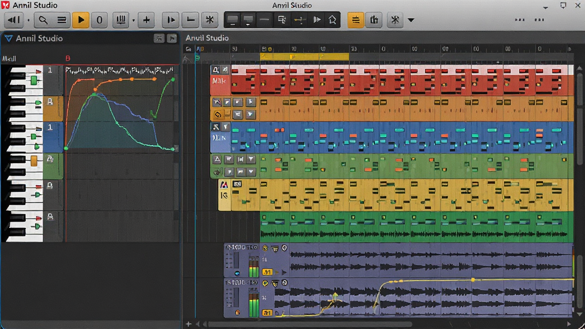Click the bell icon on the red track header
This screenshot has width=585, height=329.
[215, 69]
